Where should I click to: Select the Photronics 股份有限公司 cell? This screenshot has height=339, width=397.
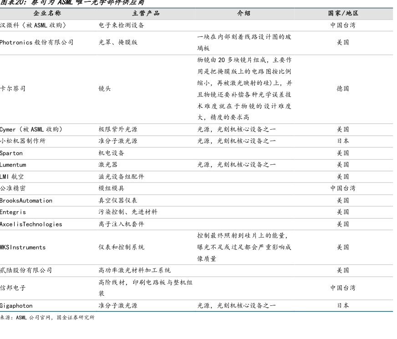(36, 42)
